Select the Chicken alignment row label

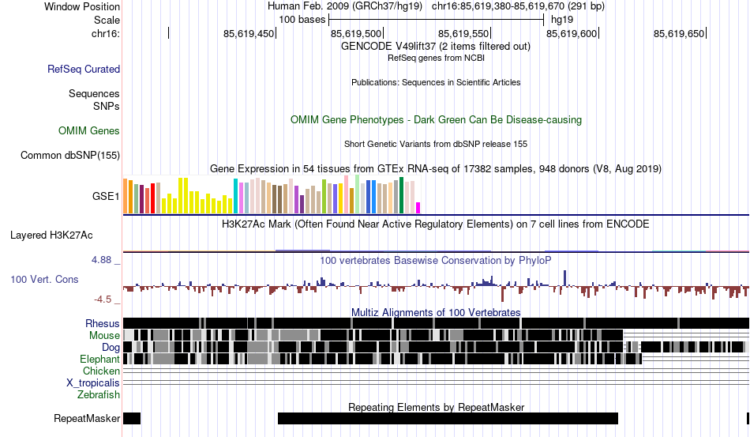[101, 371]
